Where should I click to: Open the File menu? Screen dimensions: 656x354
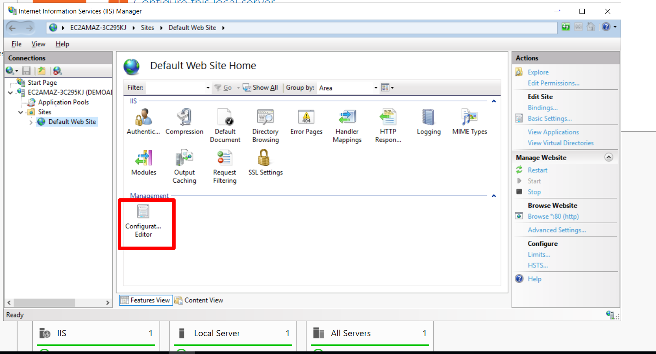pyautogui.click(x=17, y=44)
